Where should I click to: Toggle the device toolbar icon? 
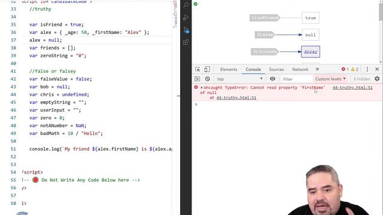pyautogui.click(x=207, y=69)
